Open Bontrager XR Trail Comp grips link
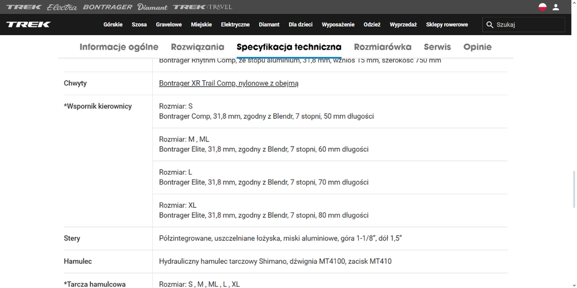The image size is (577, 288). point(228,83)
